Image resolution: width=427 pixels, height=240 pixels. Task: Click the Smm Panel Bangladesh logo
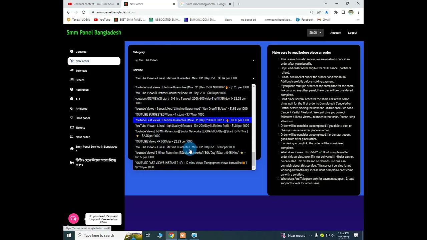pos(94,33)
